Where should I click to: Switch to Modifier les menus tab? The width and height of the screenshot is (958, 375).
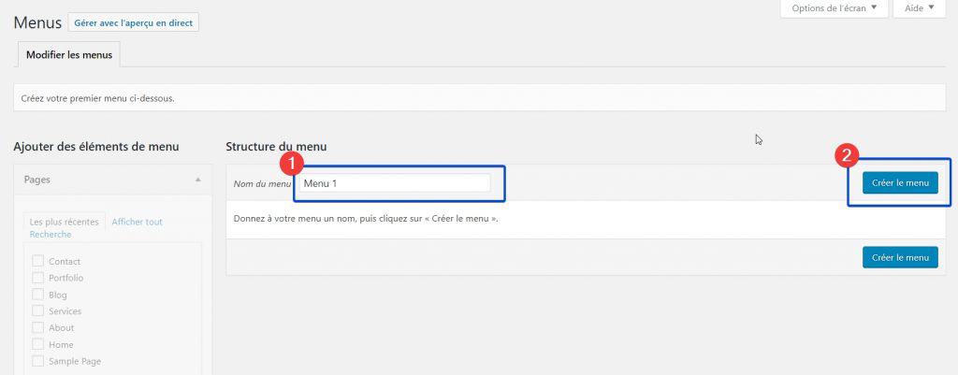[x=69, y=55]
